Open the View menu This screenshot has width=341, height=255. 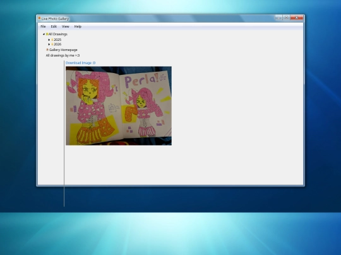[66, 26]
